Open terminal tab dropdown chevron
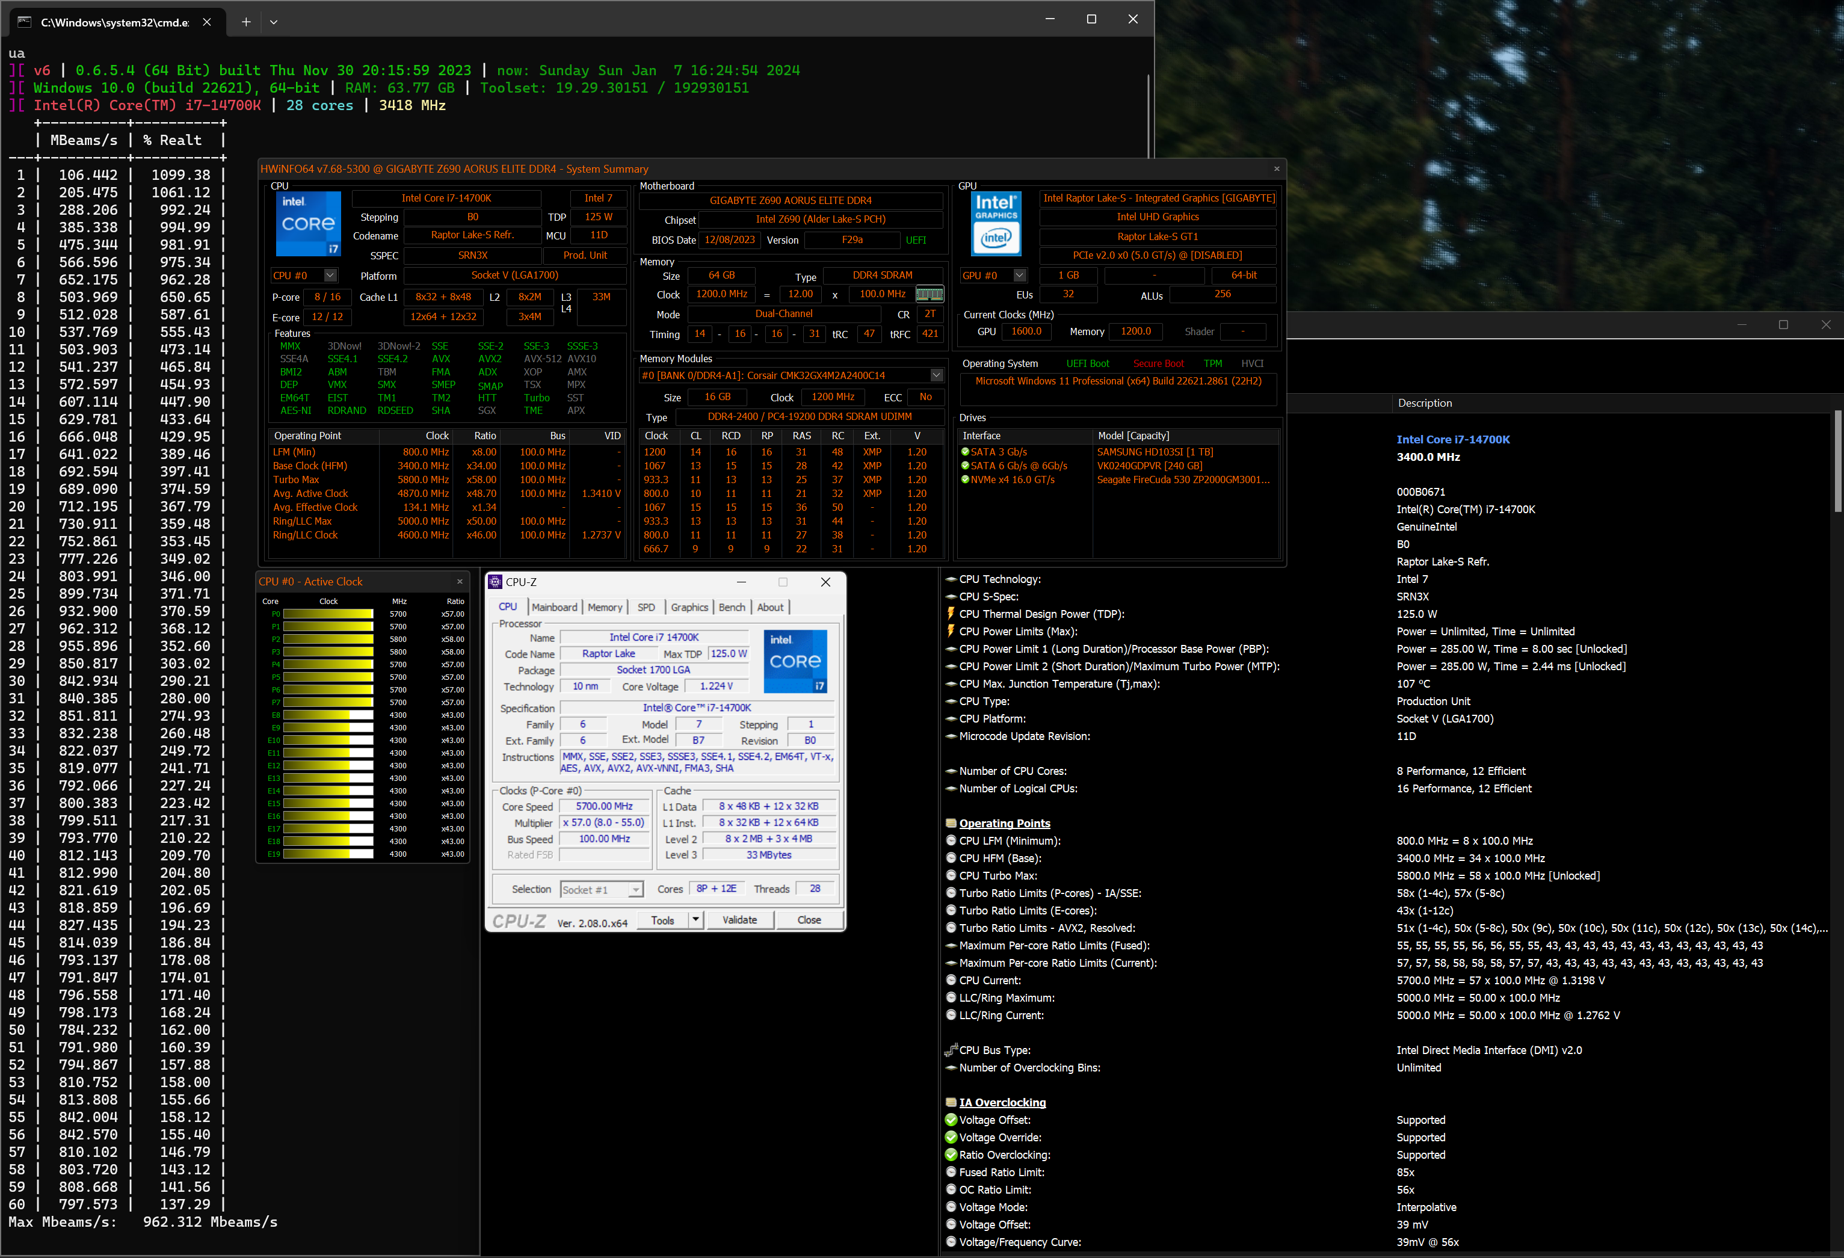The image size is (1844, 1258). pyautogui.click(x=274, y=22)
